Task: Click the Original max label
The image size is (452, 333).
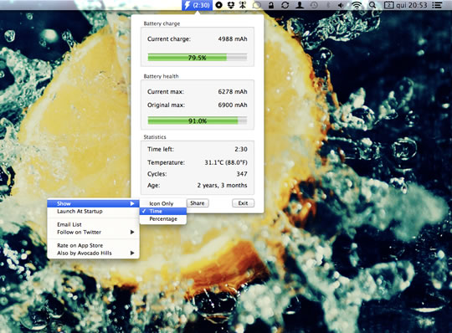Action: [x=166, y=105]
